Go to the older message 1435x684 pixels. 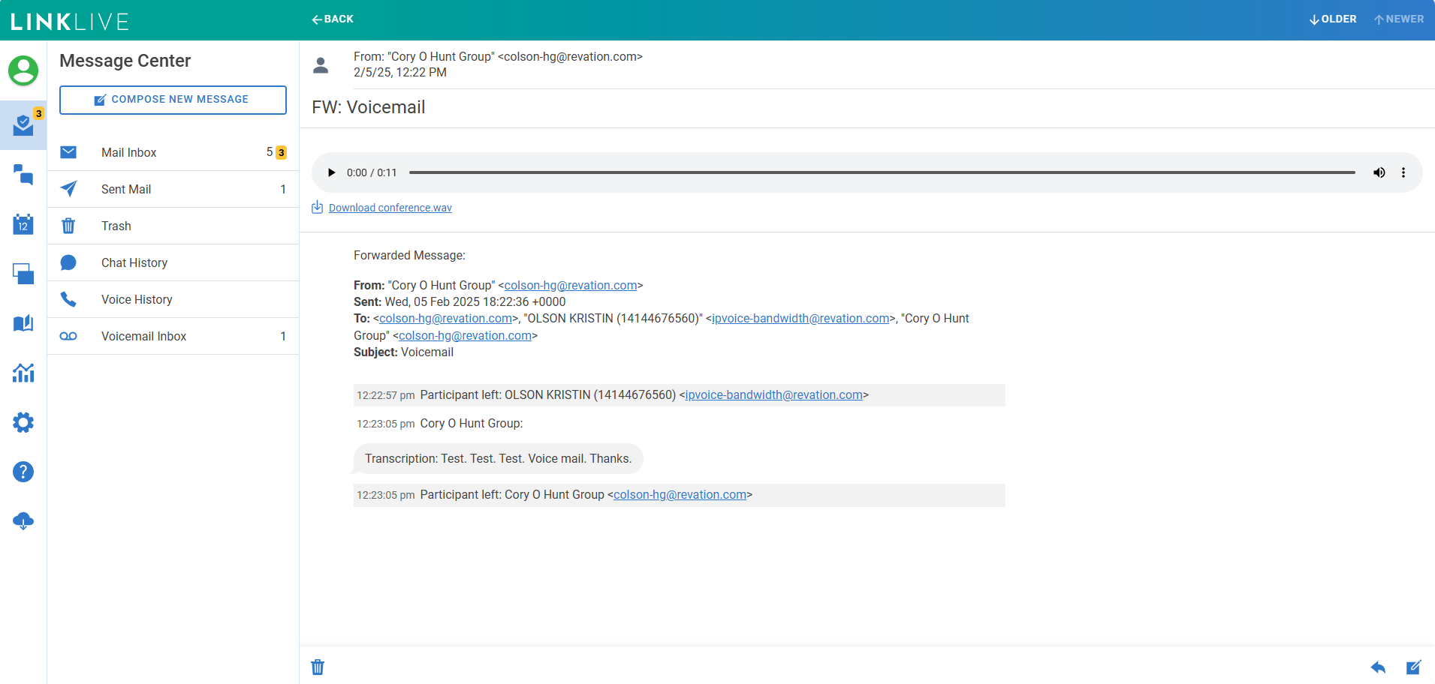(x=1333, y=19)
